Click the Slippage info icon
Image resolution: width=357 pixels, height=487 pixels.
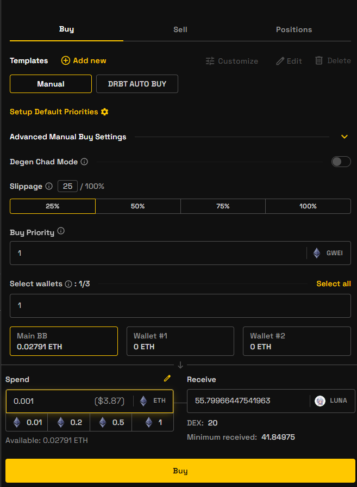pyautogui.click(x=49, y=186)
